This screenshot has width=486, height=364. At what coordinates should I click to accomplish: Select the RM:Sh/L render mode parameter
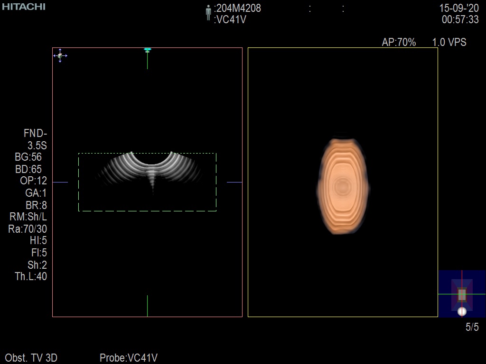(28, 217)
